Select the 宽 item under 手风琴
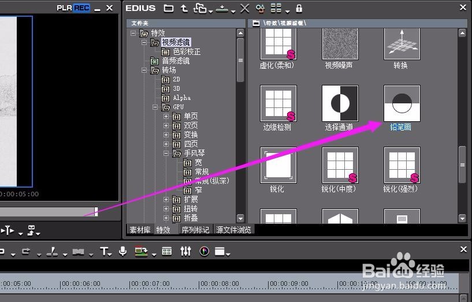Viewport: 472px width, 302px height. point(198,162)
